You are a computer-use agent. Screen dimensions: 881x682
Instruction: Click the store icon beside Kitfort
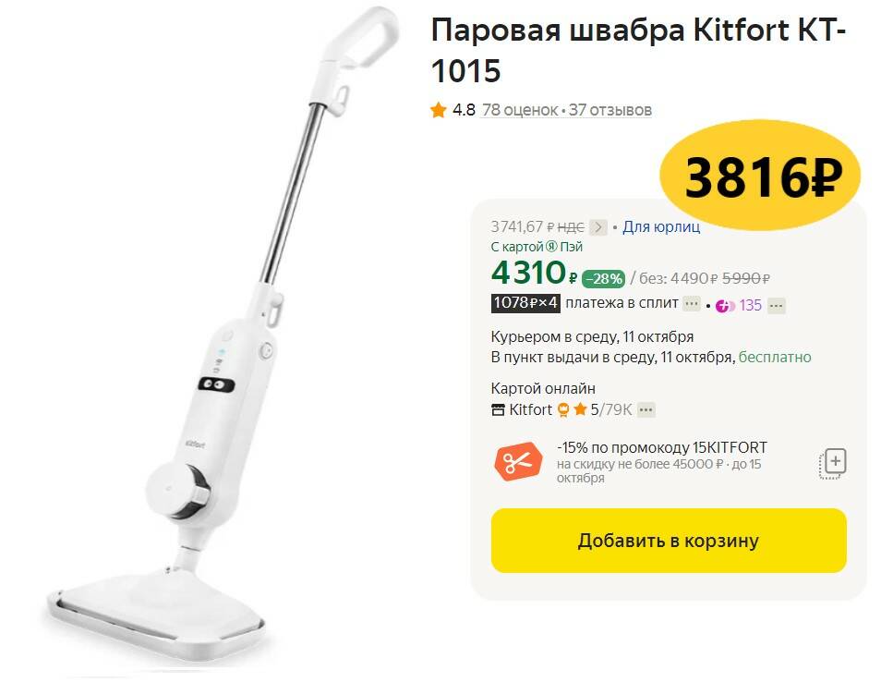click(x=498, y=410)
